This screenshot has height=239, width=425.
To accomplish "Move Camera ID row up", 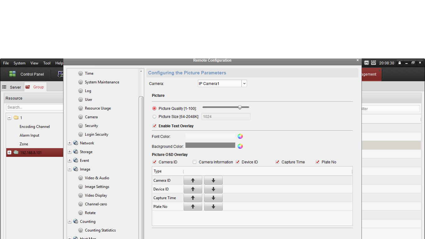I will point(193,180).
